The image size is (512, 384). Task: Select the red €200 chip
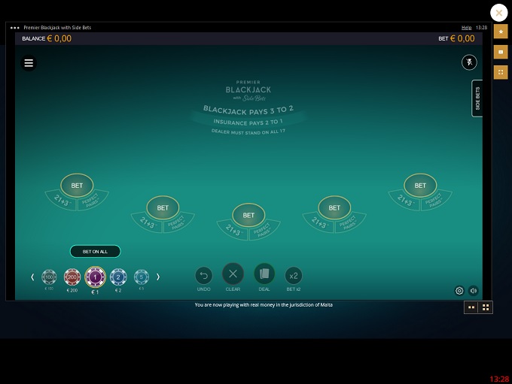pyautogui.click(x=72, y=277)
